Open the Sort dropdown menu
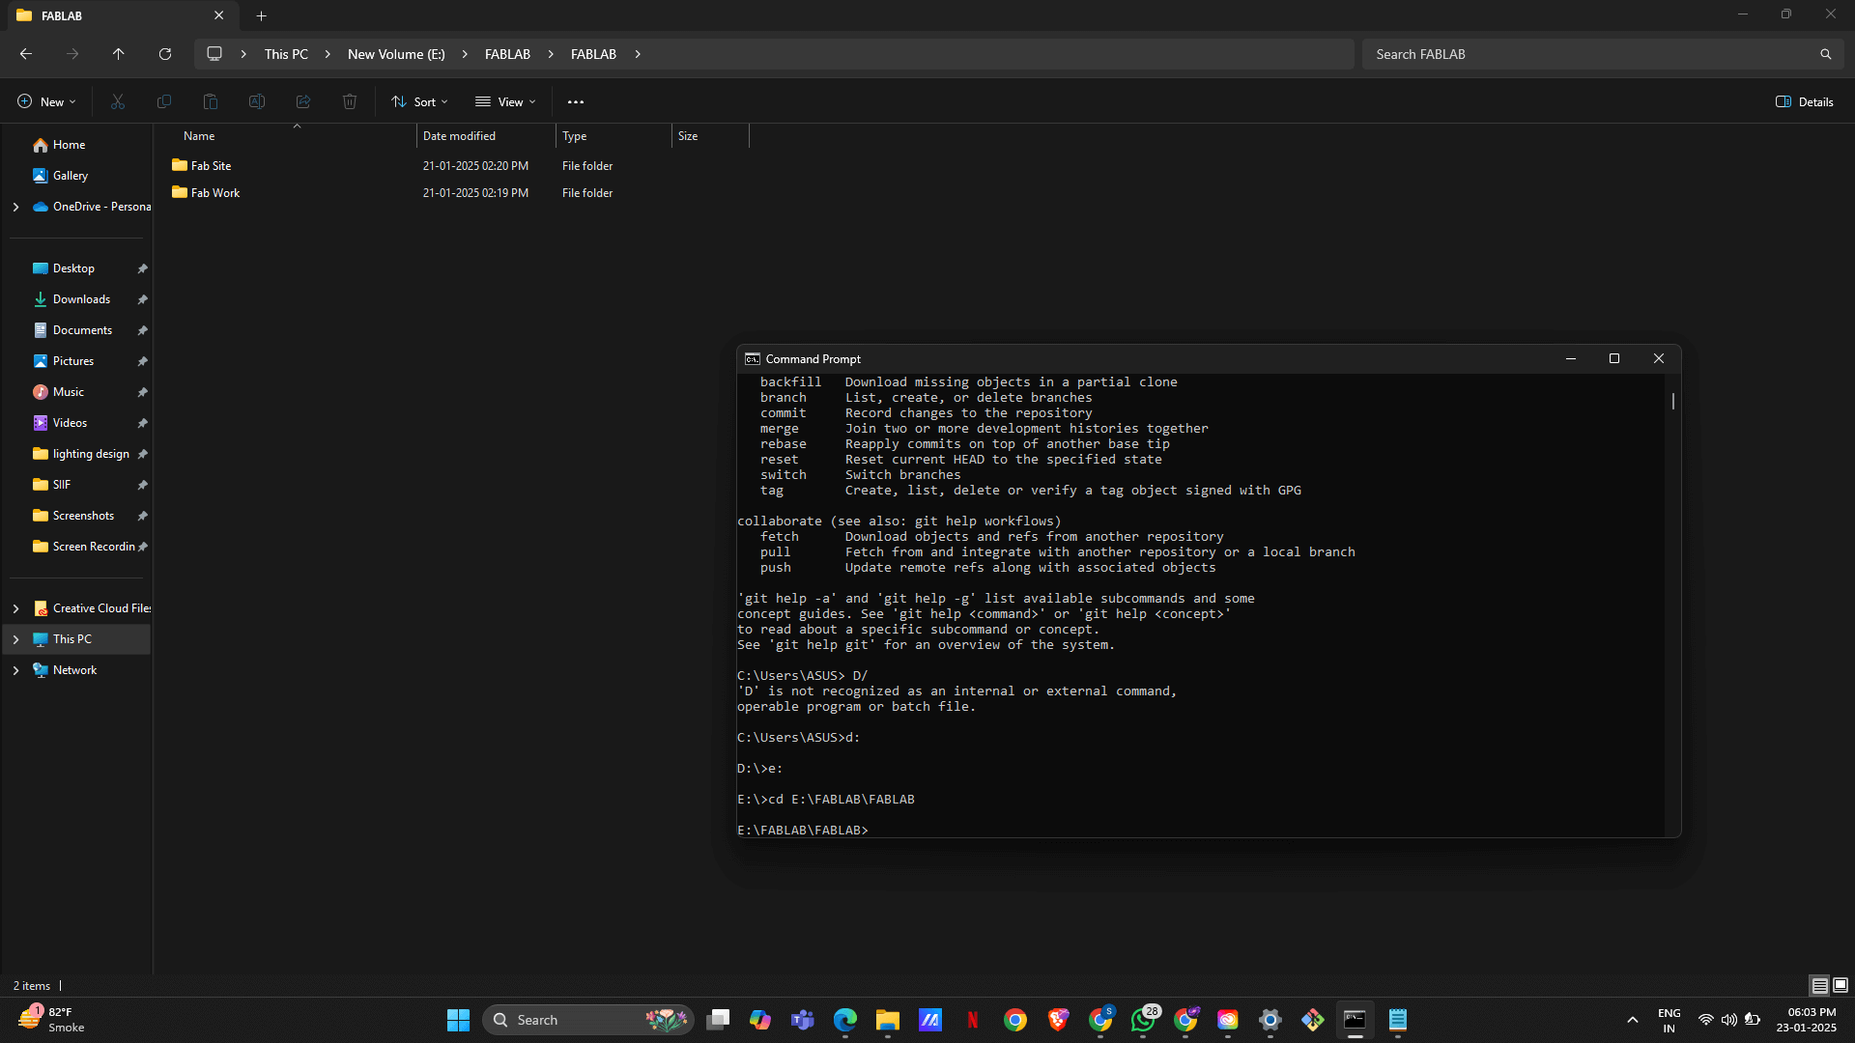Screen dimensions: 1855x1043 (419, 101)
